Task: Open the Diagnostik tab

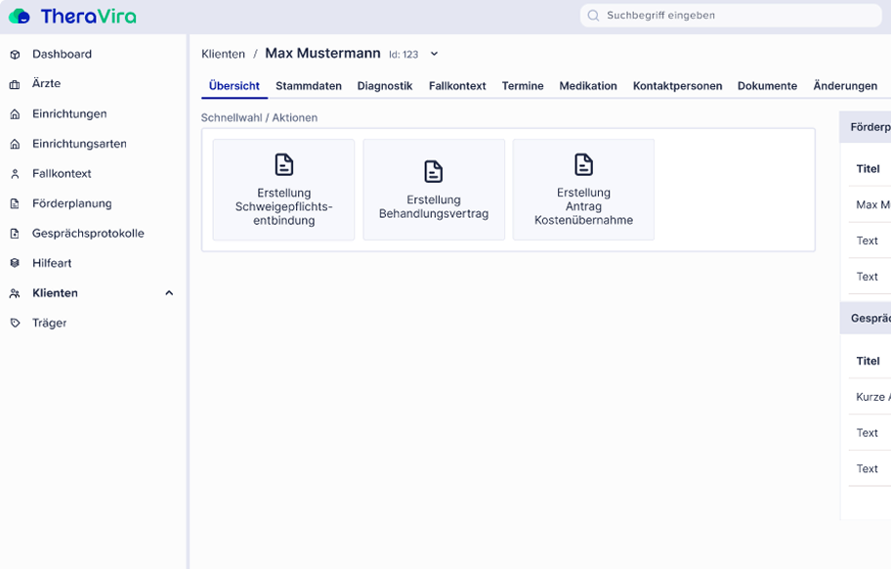Action: [x=385, y=86]
